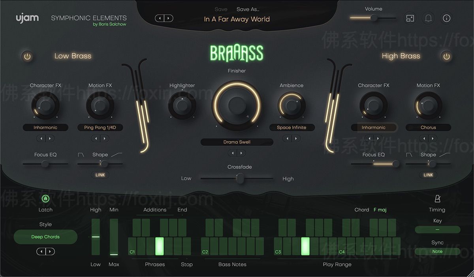Image resolution: width=474 pixels, height=277 pixels.
Task: Click the Timing metronome icon
Action: [437, 198]
